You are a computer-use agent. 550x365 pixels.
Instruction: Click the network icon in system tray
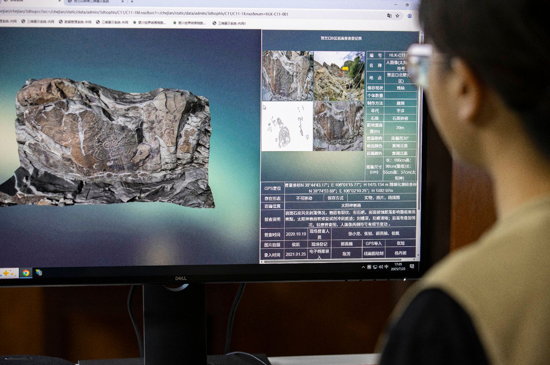[x=375, y=267]
